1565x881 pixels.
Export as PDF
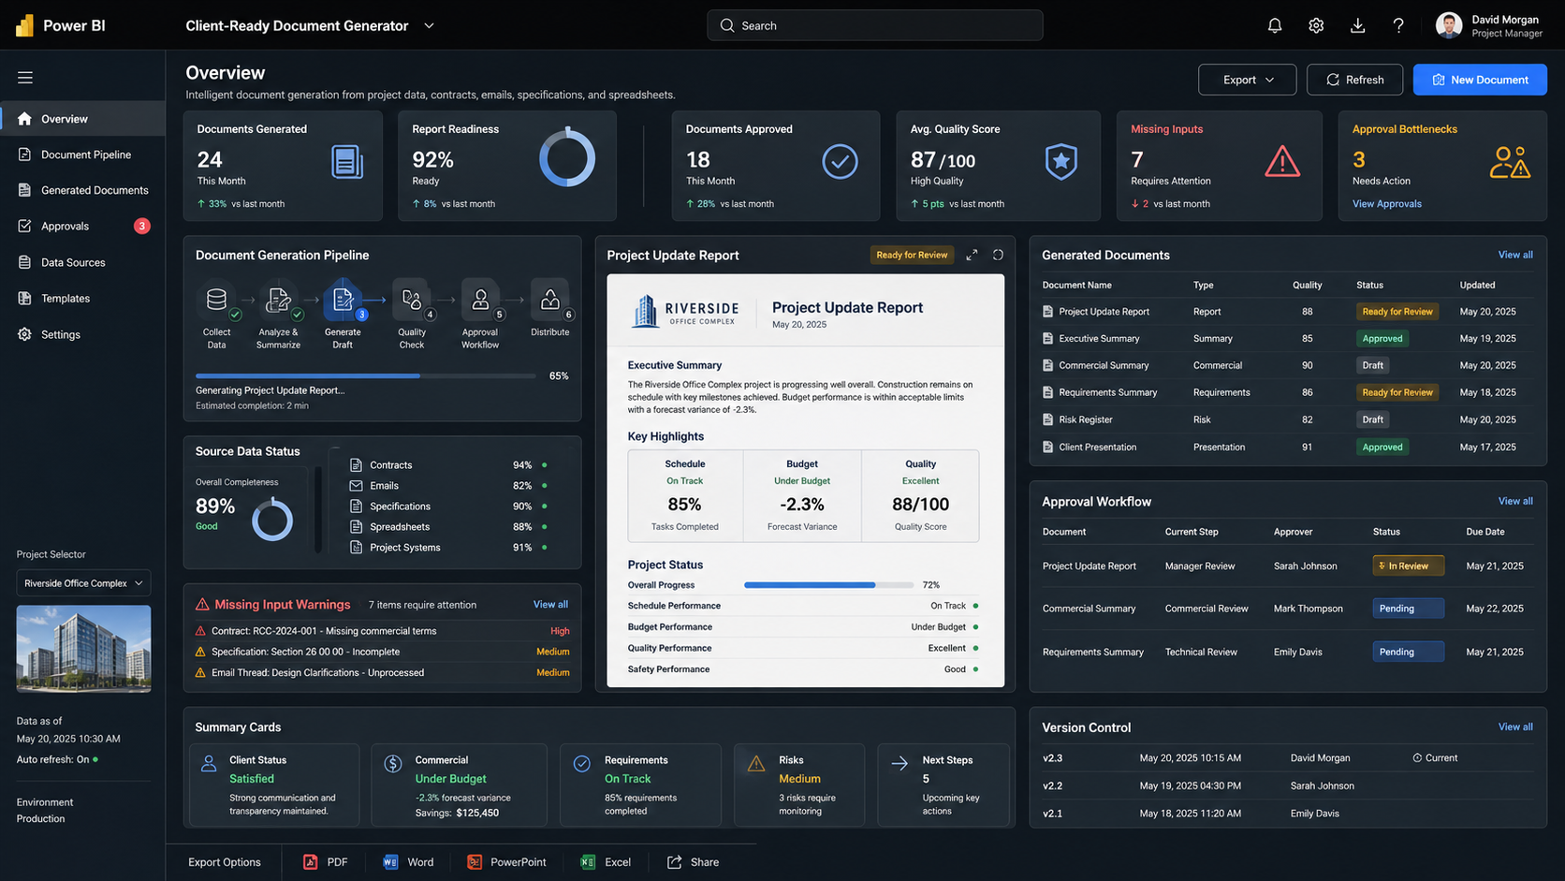(326, 862)
